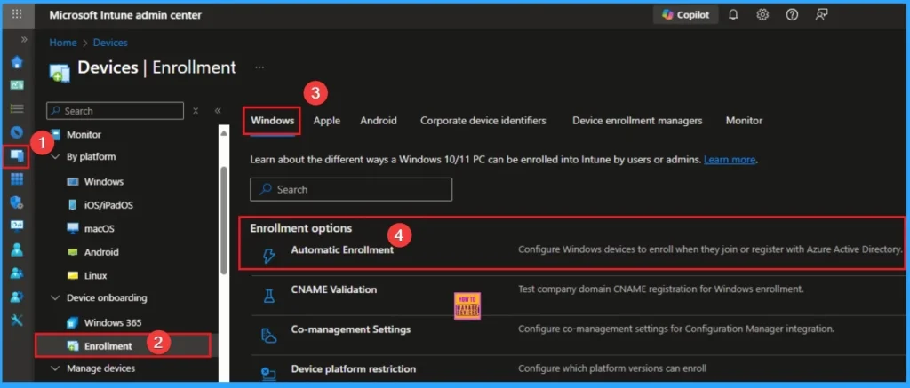
Task: Click the Devices breadcrumb link
Action: (x=110, y=43)
